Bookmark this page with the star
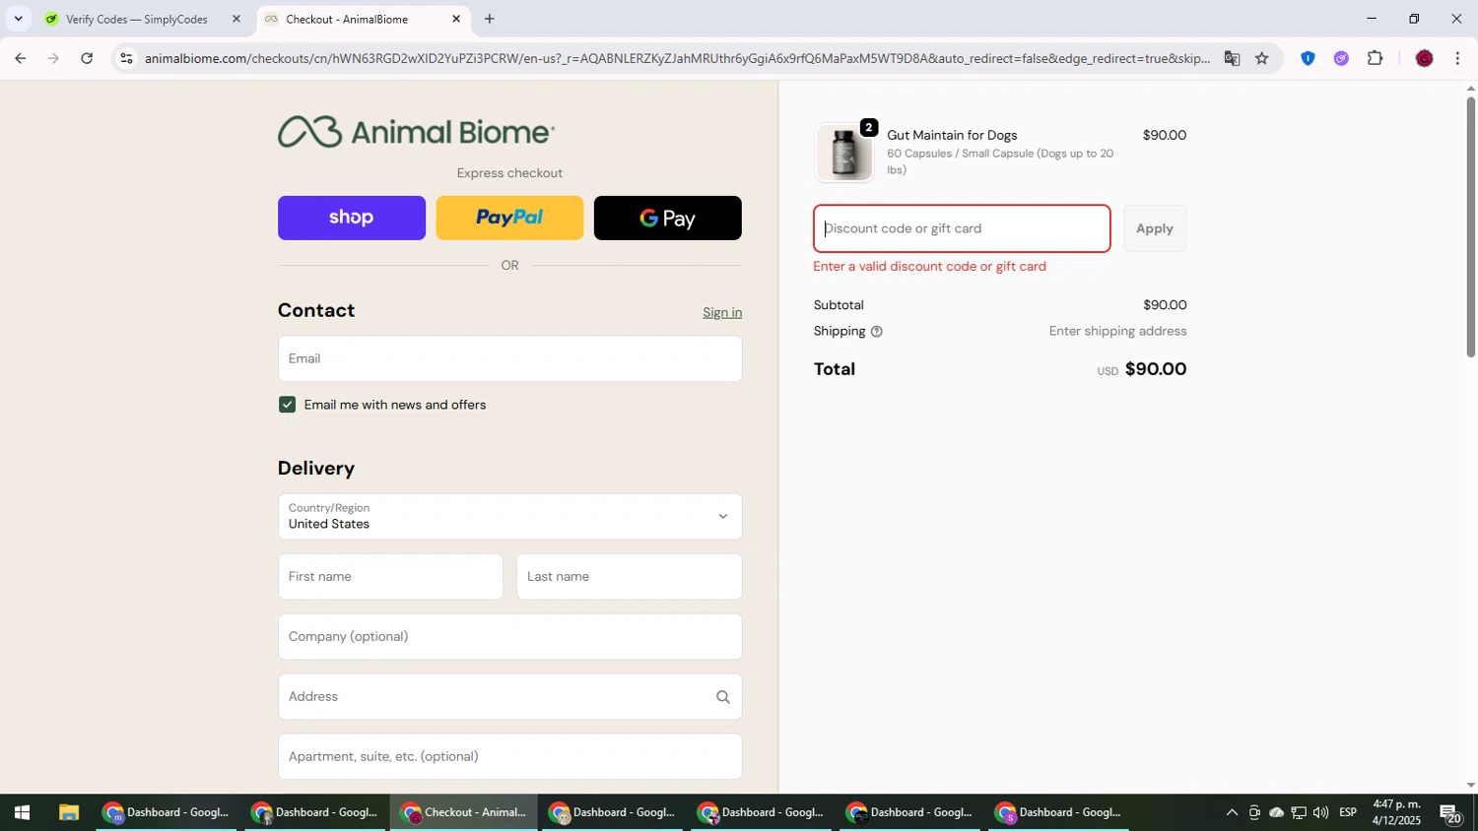Image resolution: width=1478 pixels, height=831 pixels. [1262, 58]
